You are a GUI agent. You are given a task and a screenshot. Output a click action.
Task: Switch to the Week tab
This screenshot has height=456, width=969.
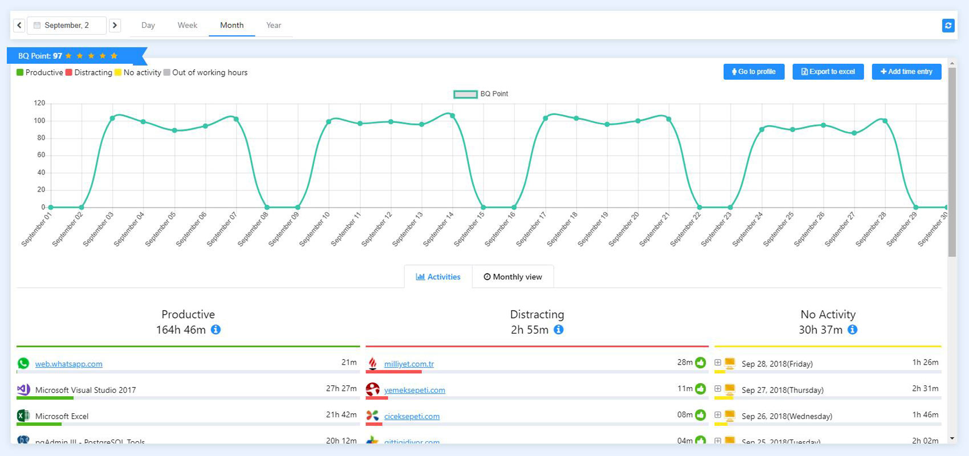point(187,25)
